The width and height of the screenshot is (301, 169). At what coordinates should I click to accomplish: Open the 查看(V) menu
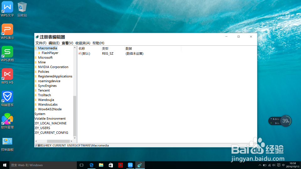tap(67, 43)
